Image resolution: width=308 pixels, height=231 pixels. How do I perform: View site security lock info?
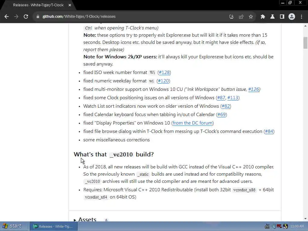(38, 17)
